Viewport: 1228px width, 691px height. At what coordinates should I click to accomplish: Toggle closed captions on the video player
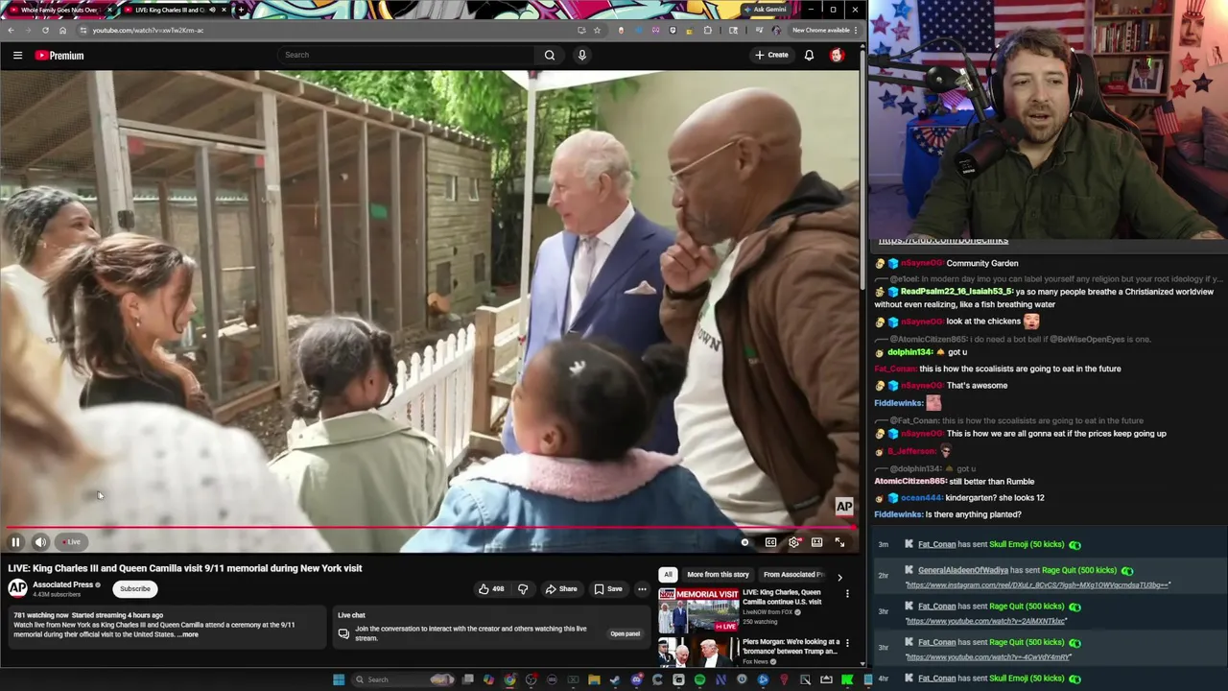(x=770, y=542)
